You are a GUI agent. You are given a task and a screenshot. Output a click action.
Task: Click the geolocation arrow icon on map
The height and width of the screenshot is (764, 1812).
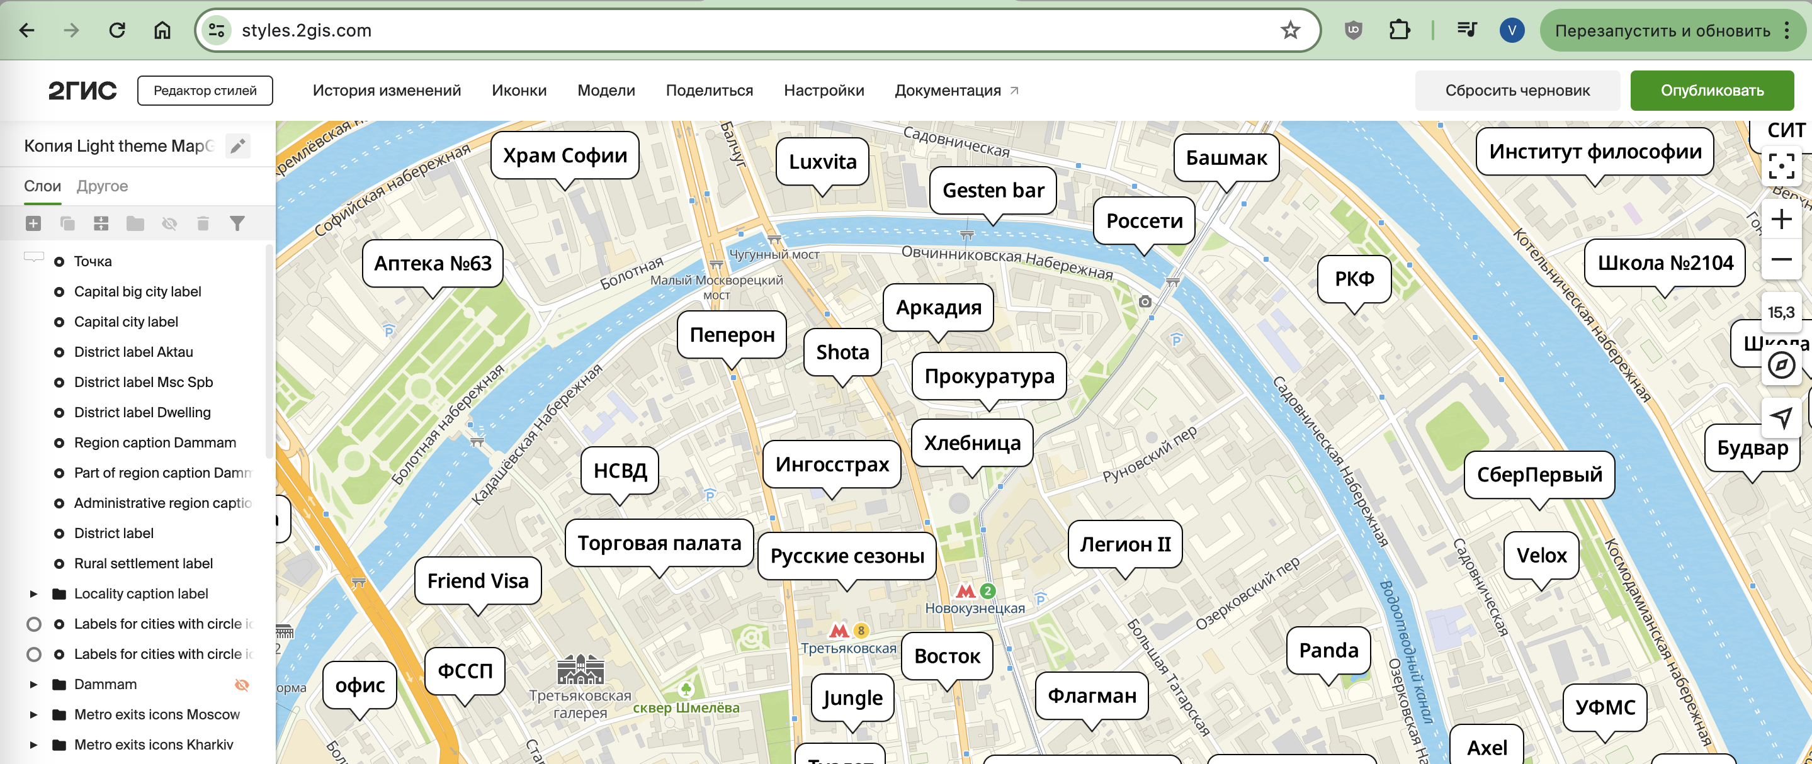tap(1781, 417)
